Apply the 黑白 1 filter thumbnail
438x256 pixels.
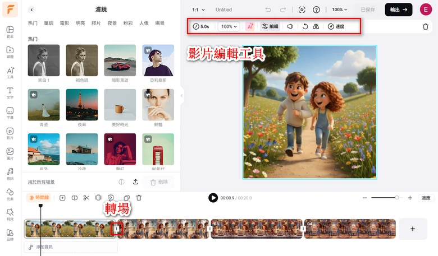tap(44, 60)
